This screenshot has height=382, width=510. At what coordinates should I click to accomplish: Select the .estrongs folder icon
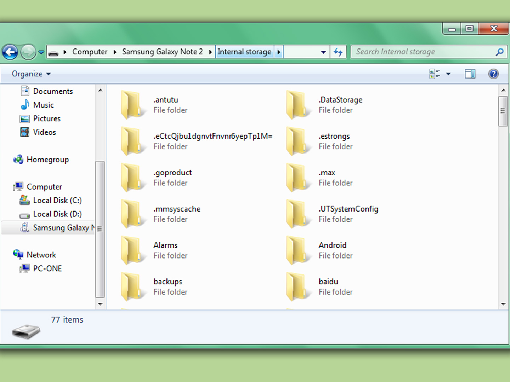coord(298,141)
